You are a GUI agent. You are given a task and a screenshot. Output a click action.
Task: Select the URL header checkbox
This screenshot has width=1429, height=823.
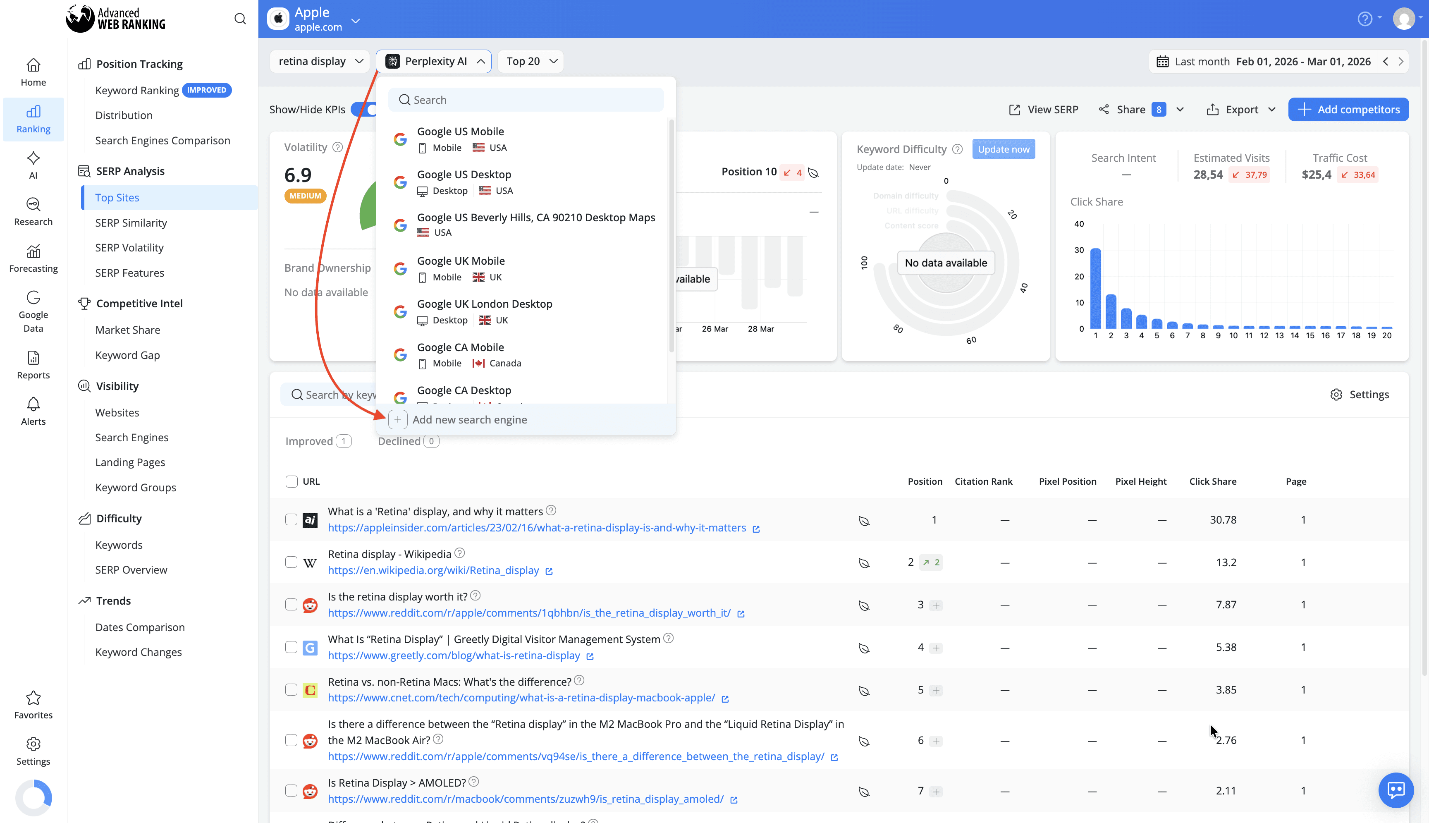[x=292, y=481]
